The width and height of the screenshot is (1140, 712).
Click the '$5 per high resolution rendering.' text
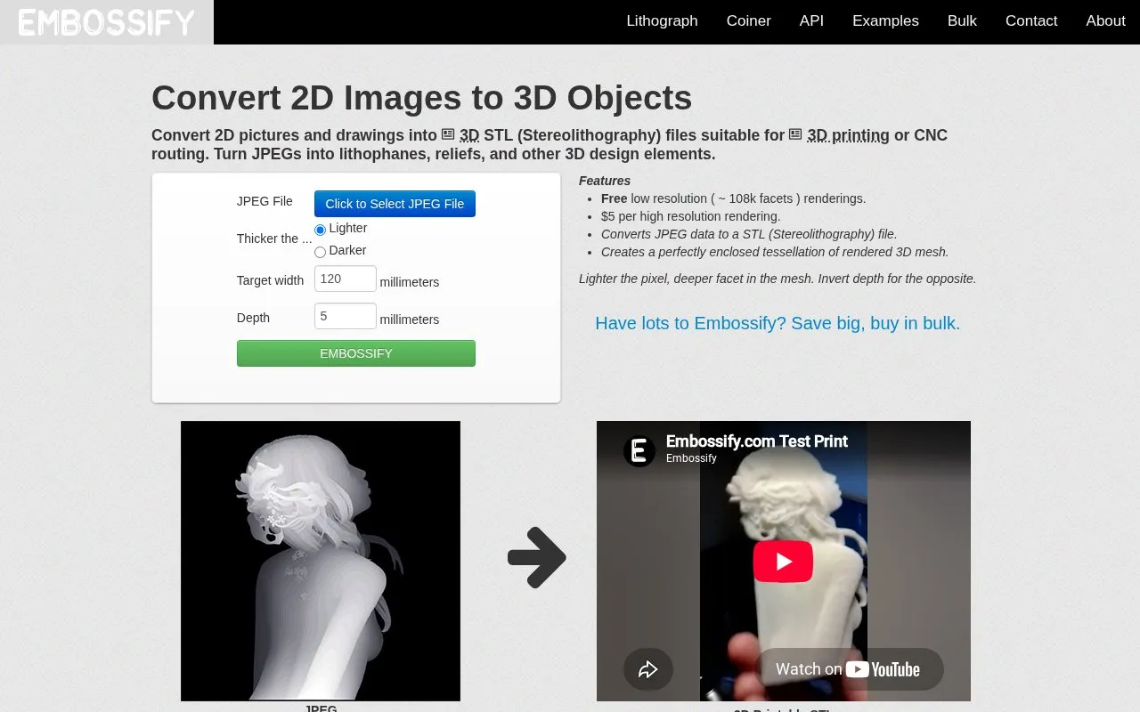tap(691, 216)
